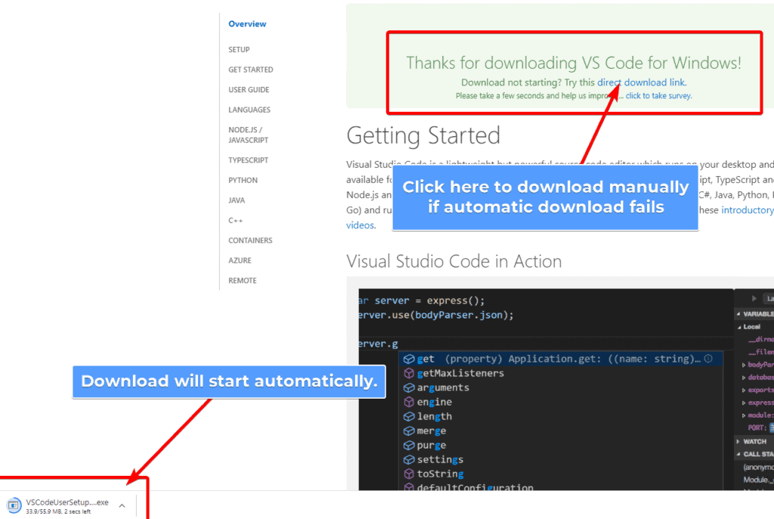Image resolution: width=774 pixels, height=519 pixels.
Task: Click the Visual Studio Code in Action heading
Action: (454, 261)
